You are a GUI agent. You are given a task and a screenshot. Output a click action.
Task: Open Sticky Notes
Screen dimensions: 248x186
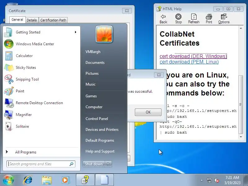click(42, 68)
